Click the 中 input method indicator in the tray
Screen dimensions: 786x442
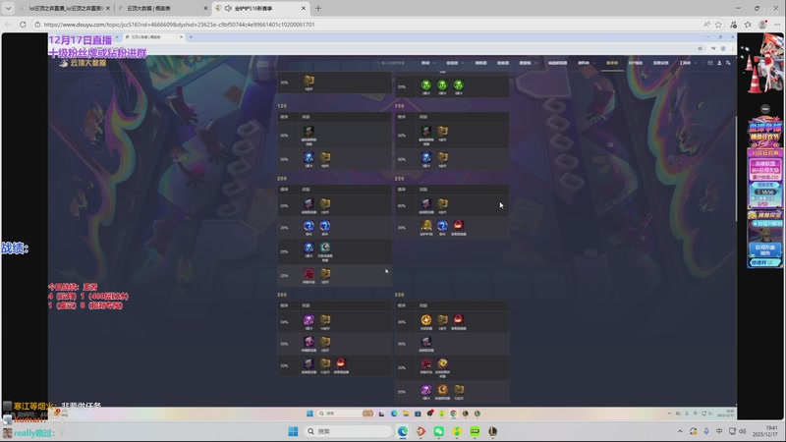(719, 431)
